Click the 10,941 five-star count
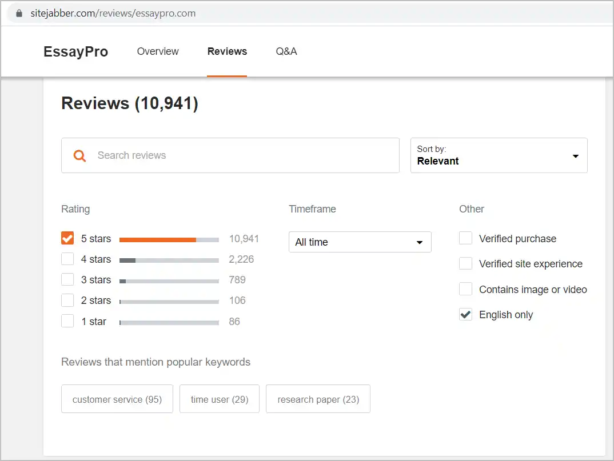Screen dimensions: 614x461 coord(244,239)
